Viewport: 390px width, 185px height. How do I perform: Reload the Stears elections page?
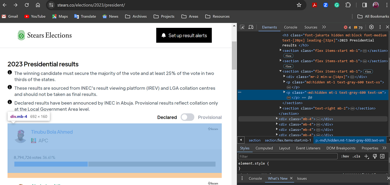(27, 5)
